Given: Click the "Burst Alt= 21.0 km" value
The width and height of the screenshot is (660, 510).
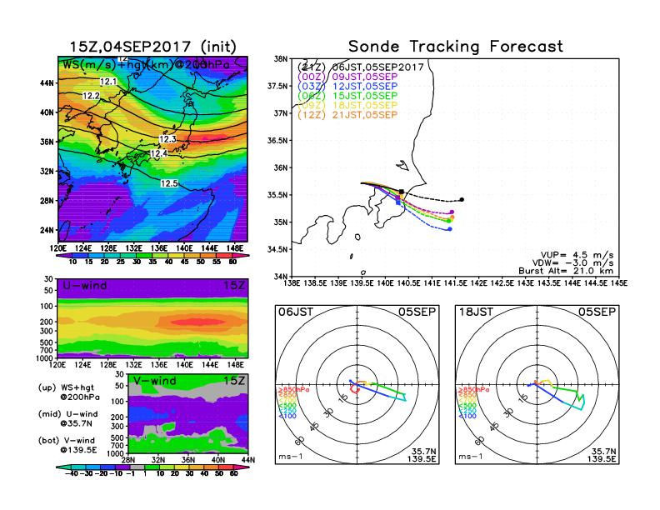Looking at the screenshot, I should point(566,271).
